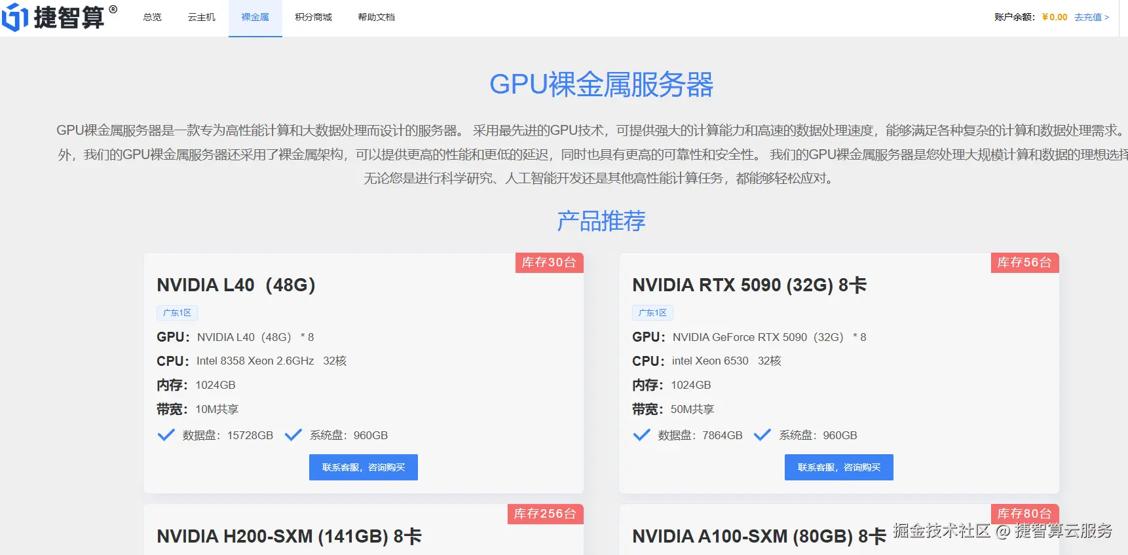Select the NVIDIA A100-SXM (80GB) 8卡 title
1128x555 pixels.
[x=759, y=537]
